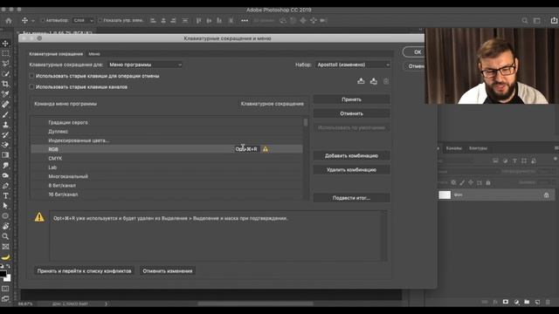Switch to the Контуры panel tab
This screenshot has width=559, height=314.
coord(478,148)
